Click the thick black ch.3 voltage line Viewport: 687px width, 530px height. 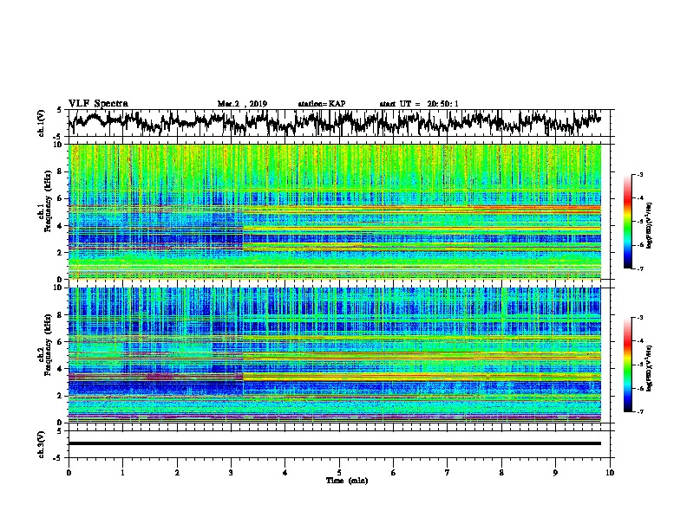pos(334,443)
